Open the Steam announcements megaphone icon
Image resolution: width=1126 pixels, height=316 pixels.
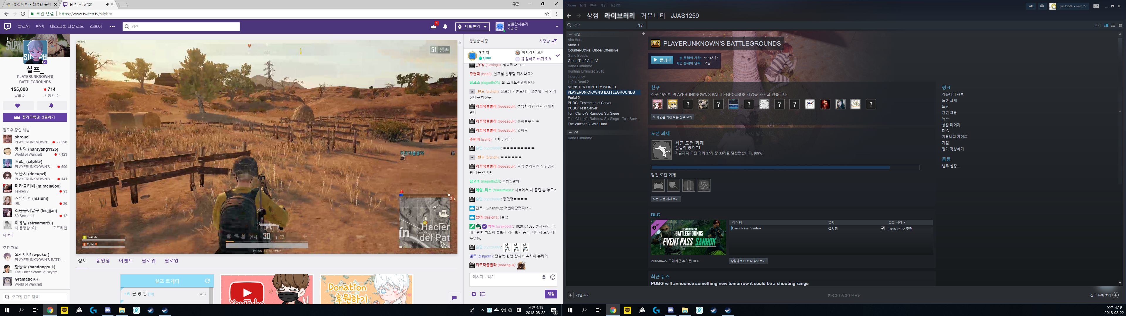(x=1031, y=6)
